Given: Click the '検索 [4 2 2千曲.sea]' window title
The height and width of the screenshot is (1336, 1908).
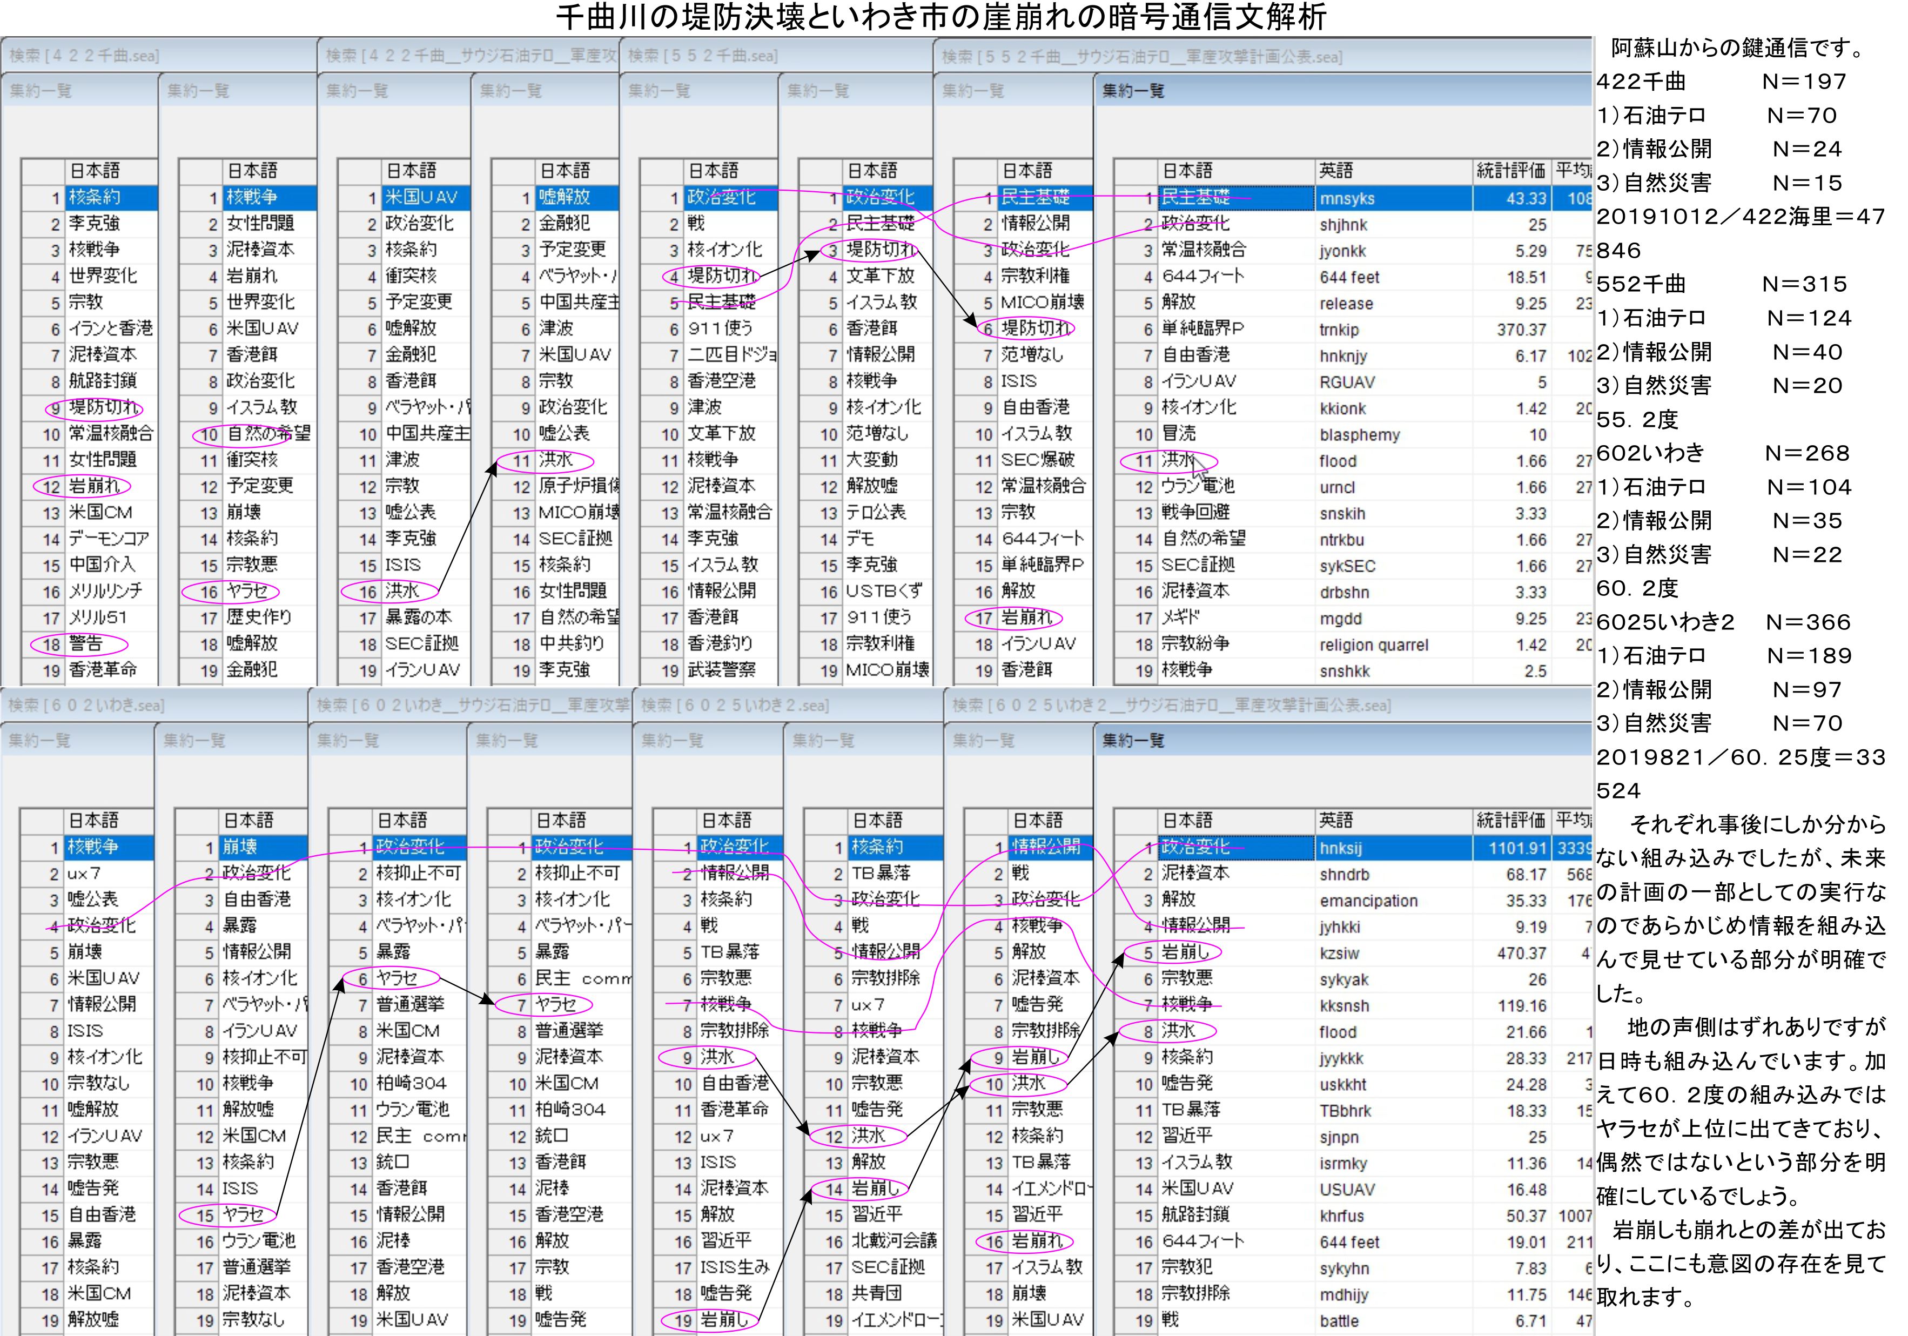Looking at the screenshot, I should pos(84,56).
